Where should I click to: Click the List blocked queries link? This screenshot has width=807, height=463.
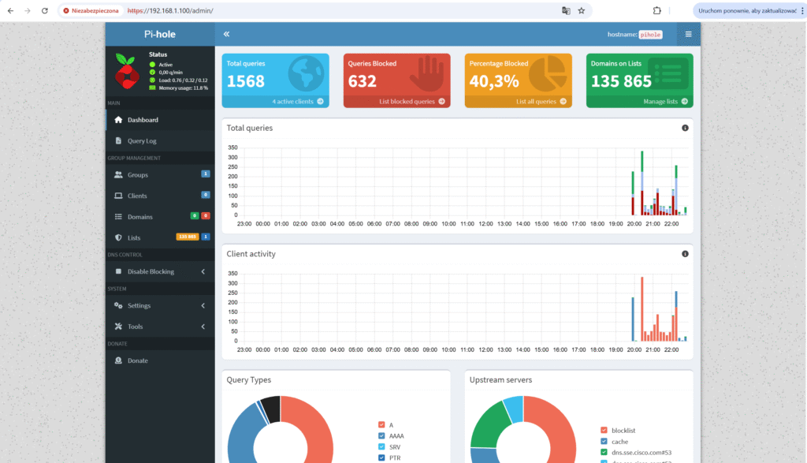(x=411, y=102)
